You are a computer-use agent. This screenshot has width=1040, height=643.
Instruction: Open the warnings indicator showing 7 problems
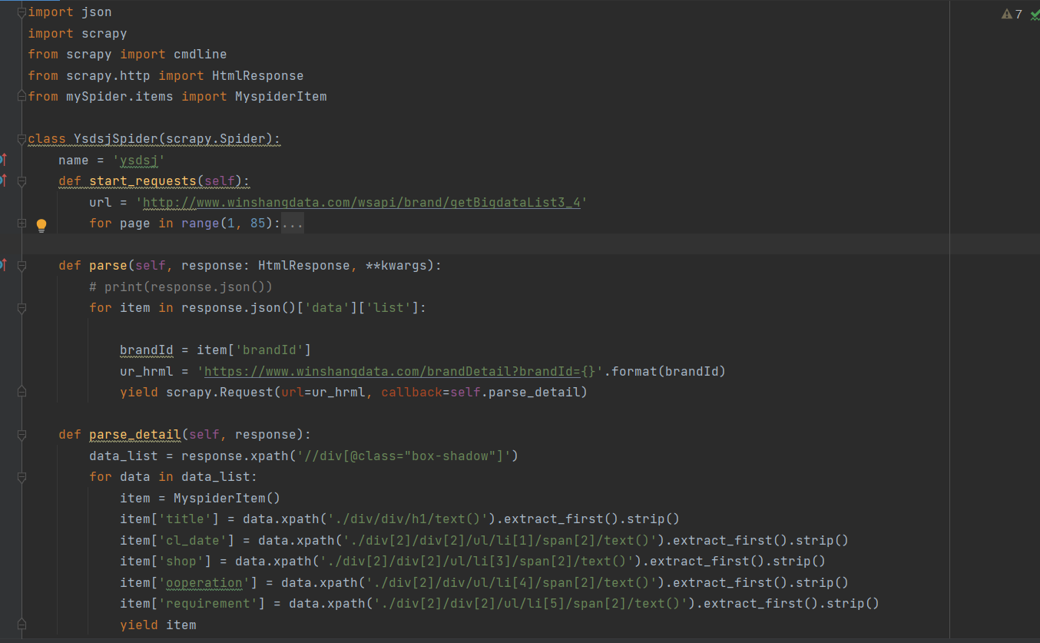[1012, 14]
